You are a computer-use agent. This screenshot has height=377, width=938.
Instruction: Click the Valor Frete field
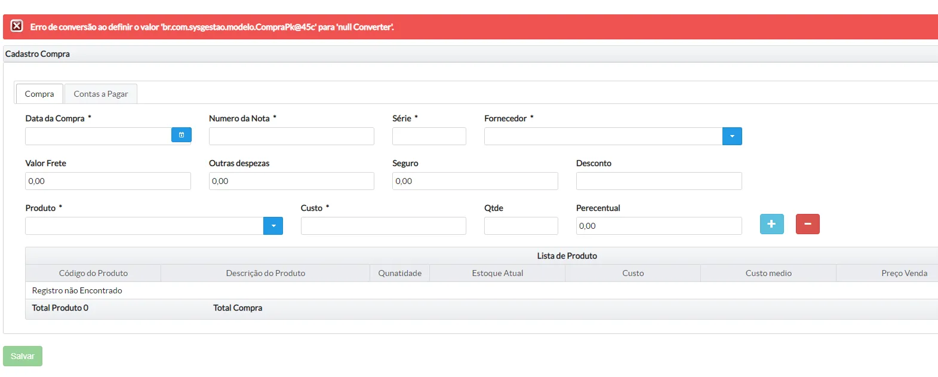click(108, 181)
